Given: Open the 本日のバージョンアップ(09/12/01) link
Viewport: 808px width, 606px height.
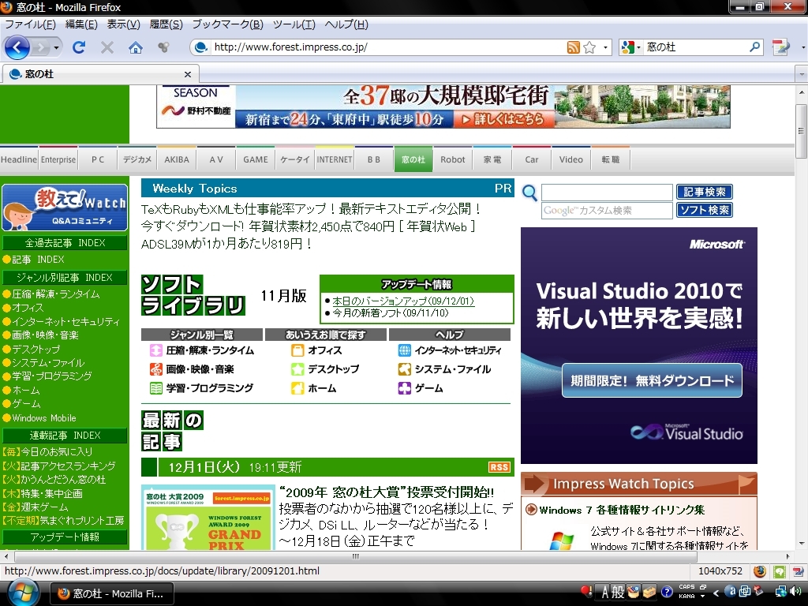Looking at the screenshot, I should [403, 301].
